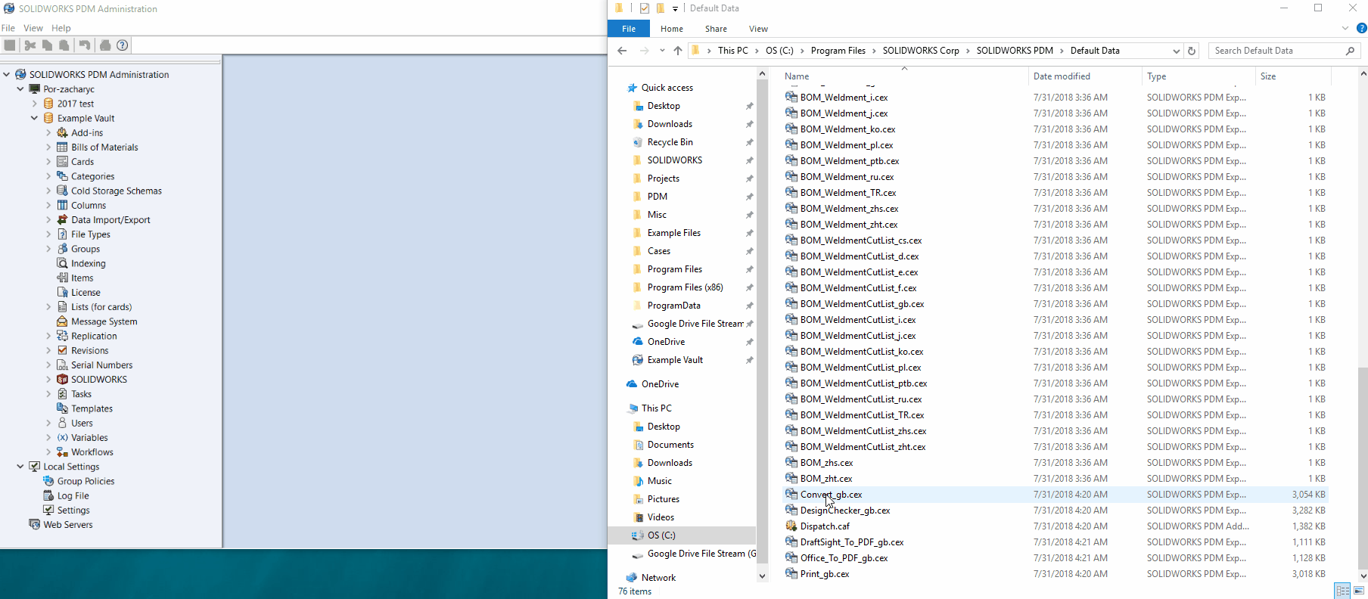Open the View menu in PDM Administration
This screenshot has width=1368, height=599.
click(33, 28)
